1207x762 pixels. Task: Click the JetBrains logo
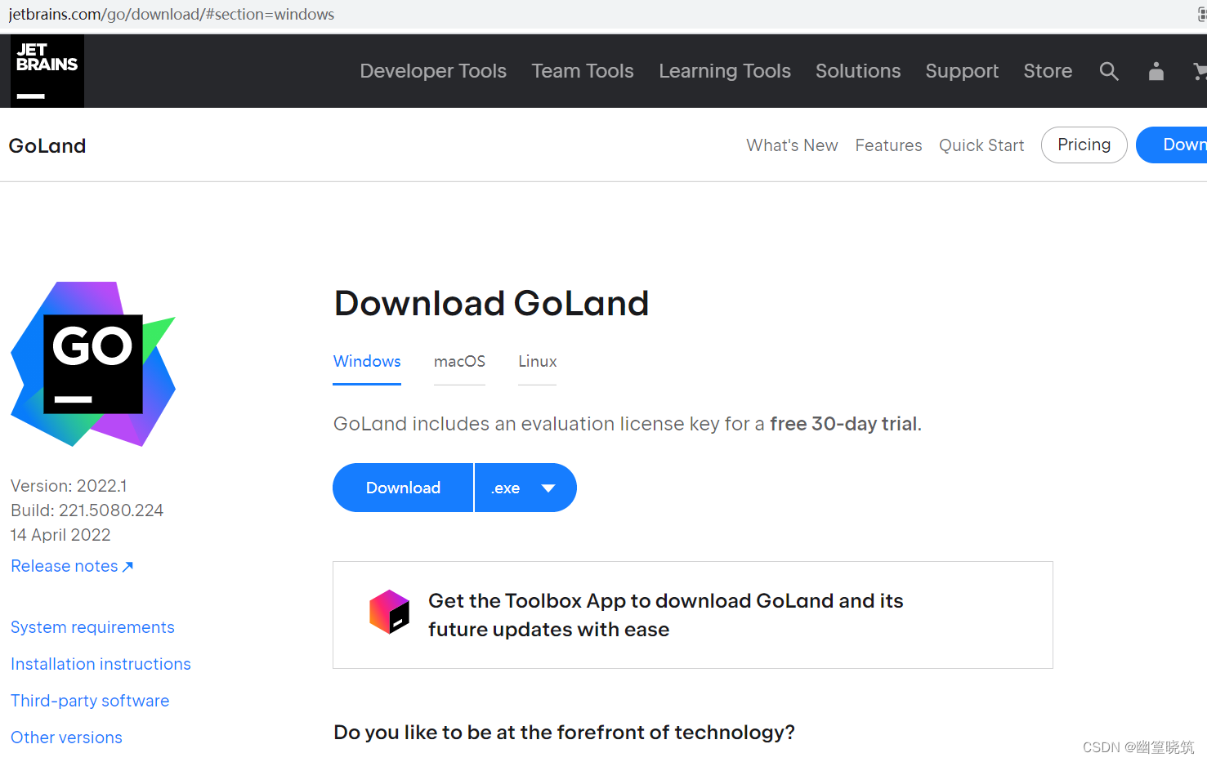(x=47, y=71)
